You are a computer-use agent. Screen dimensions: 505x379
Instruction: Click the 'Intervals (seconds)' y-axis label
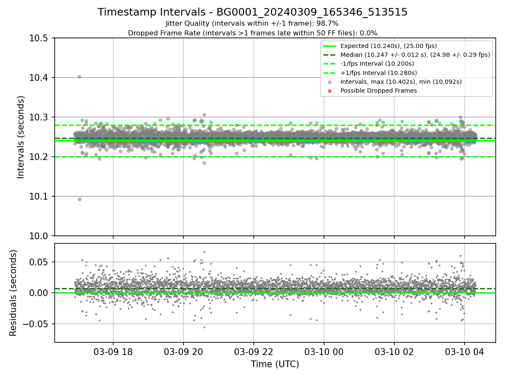[21, 137]
